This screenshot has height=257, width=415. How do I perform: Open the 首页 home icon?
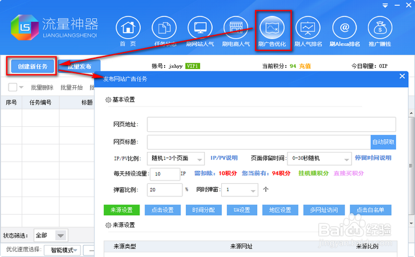128,28
